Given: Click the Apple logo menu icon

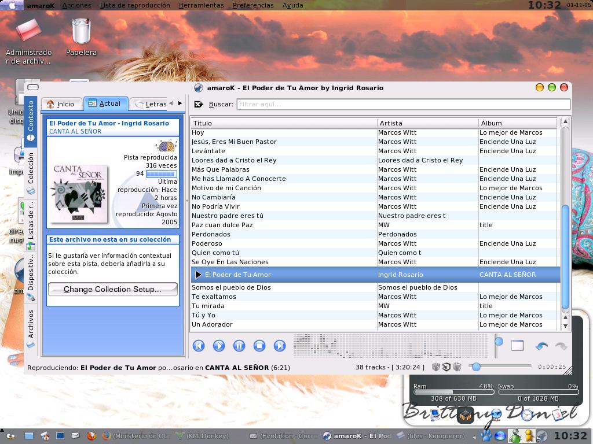Looking at the screenshot, I should click(x=13, y=5).
